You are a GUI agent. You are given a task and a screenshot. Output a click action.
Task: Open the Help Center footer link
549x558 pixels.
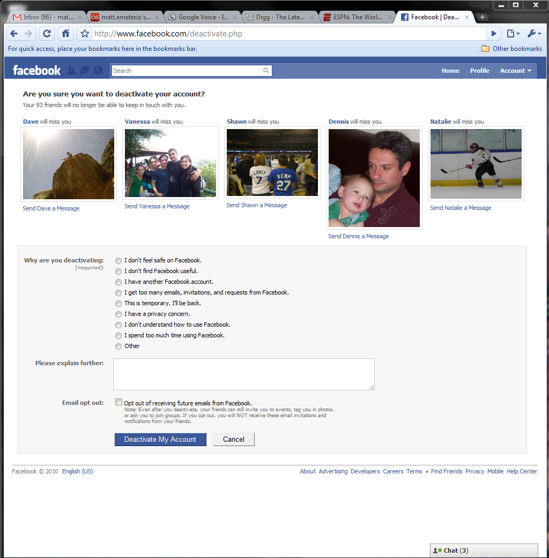click(x=522, y=471)
